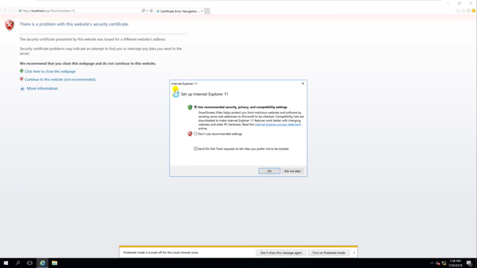This screenshot has width=477, height=268.
Task: Open File Explorer from the taskbar
Action: (x=55, y=263)
